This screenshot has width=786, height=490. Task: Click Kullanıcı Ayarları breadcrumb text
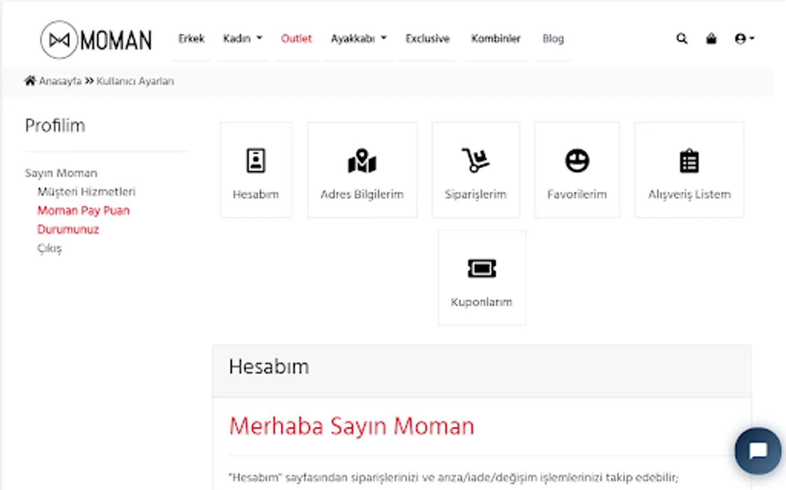pyautogui.click(x=135, y=81)
